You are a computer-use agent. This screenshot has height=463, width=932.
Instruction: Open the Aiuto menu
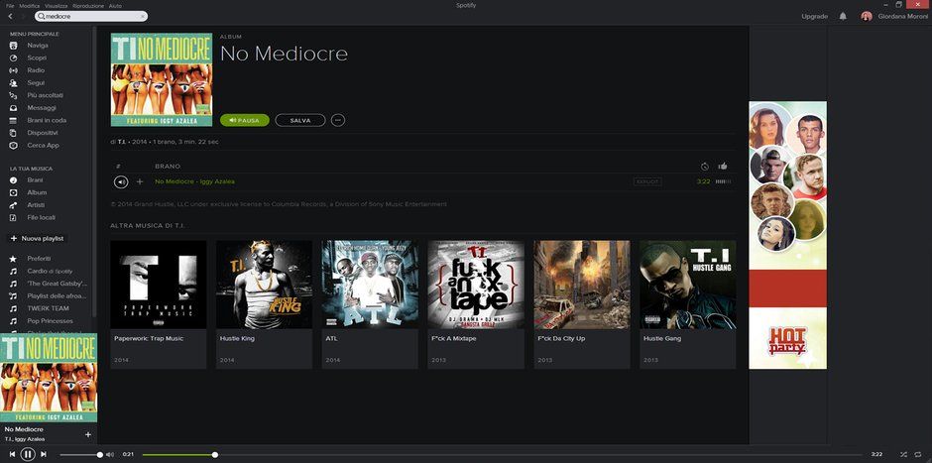[x=115, y=5]
